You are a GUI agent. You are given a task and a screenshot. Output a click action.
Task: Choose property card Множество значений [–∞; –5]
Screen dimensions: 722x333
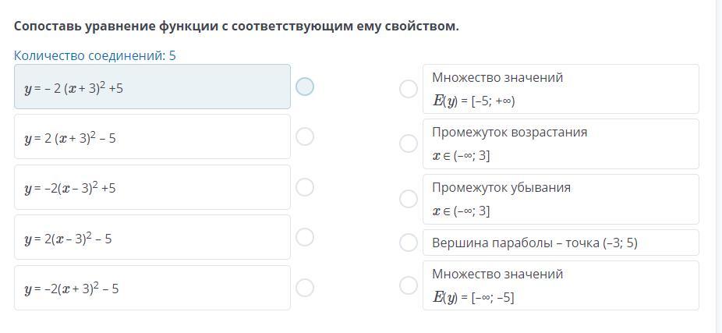(560, 285)
